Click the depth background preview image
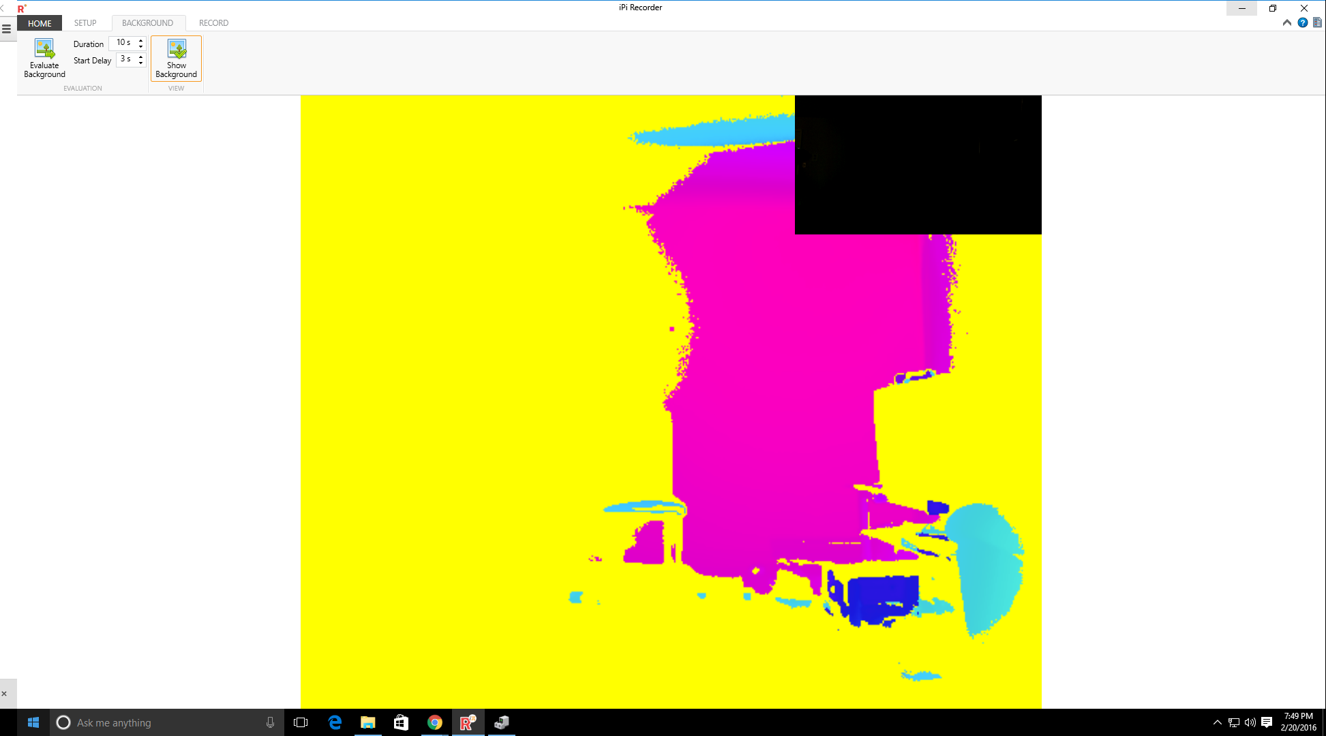 pos(671,401)
